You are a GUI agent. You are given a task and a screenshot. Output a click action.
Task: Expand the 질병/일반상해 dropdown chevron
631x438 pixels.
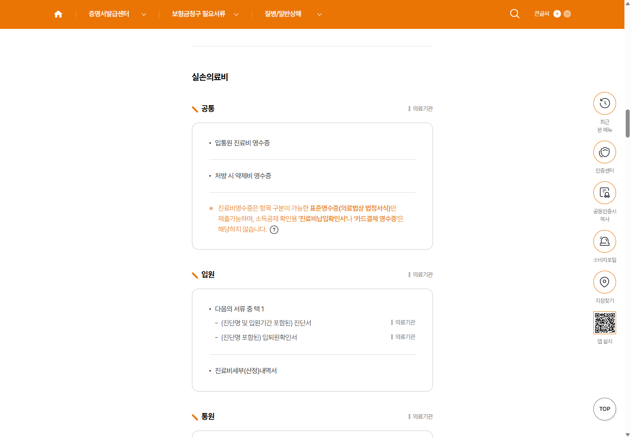click(319, 14)
